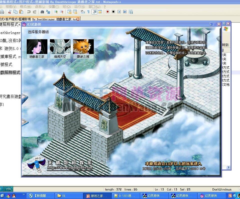Toggle Show all characters pilcrow icon

point(88,12)
